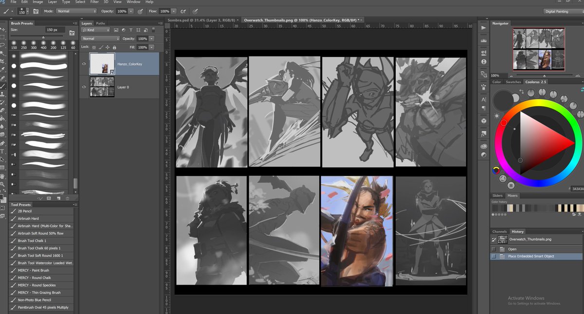Expand the layer blend mode Normal dropdown
Image resolution: width=584 pixels, height=314 pixels.
(x=100, y=38)
